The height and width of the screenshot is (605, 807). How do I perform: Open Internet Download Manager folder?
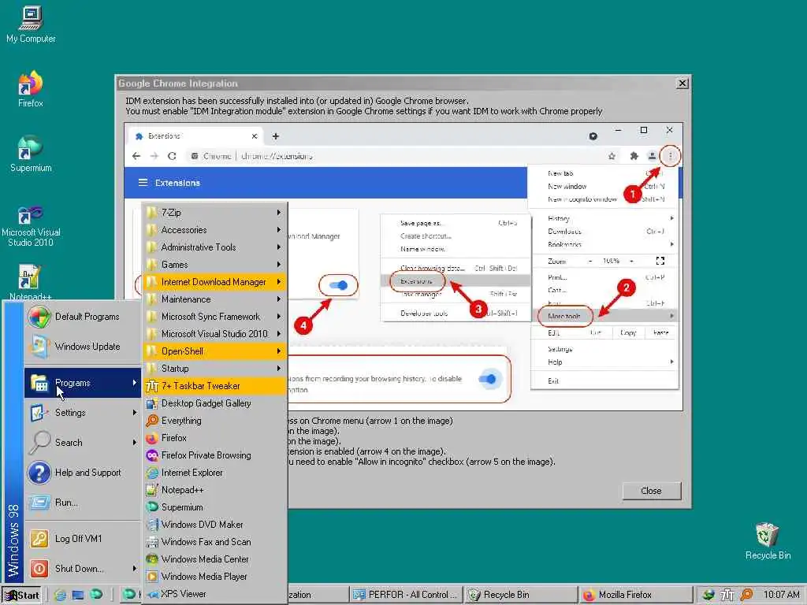pyautogui.click(x=214, y=282)
